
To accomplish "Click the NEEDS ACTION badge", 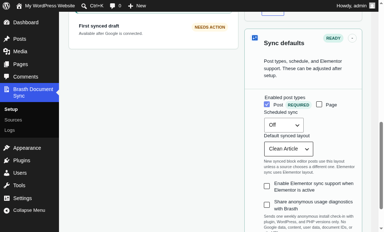I will tap(210, 27).
